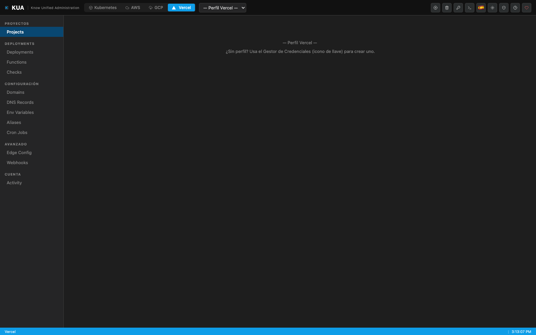Screen dimensions: 536x335
Task: Click the PROYECTOS section header
Action: (x=17, y=23)
